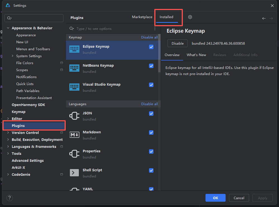The image size is (279, 207).
Task: Confirm settings with OK button
Action: (216, 198)
